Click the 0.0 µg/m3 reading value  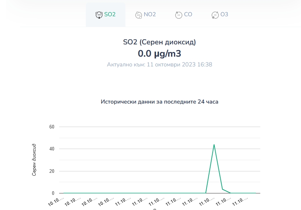coord(159,54)
